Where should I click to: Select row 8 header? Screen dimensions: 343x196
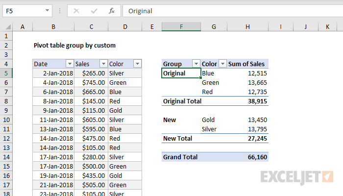point(6,101)
